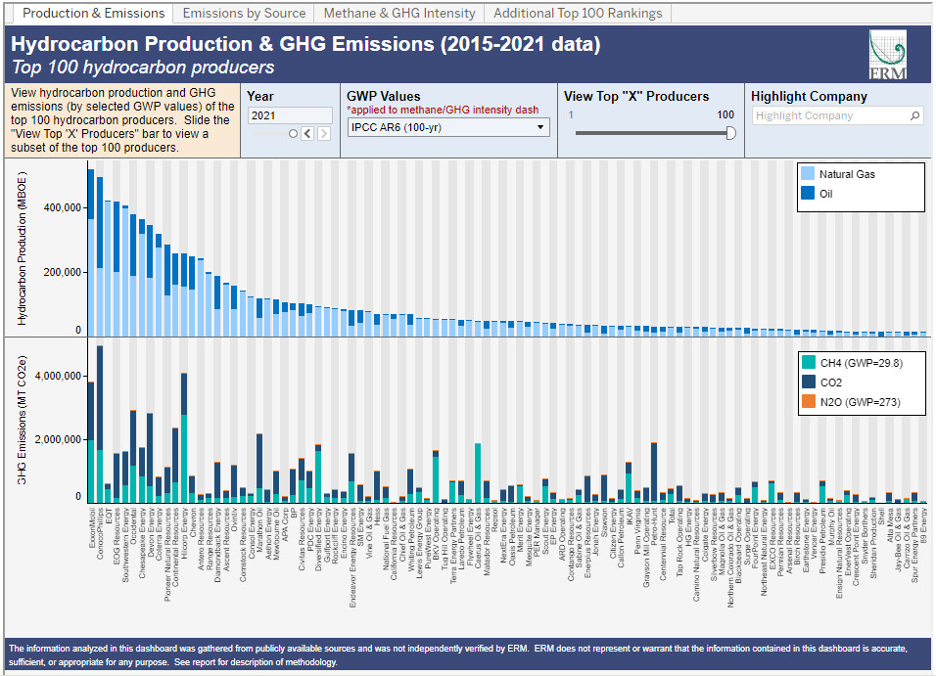Click the Caerus Oil & Gas emissions bar
Screen dimensions: 936x676
coord(478,473)
